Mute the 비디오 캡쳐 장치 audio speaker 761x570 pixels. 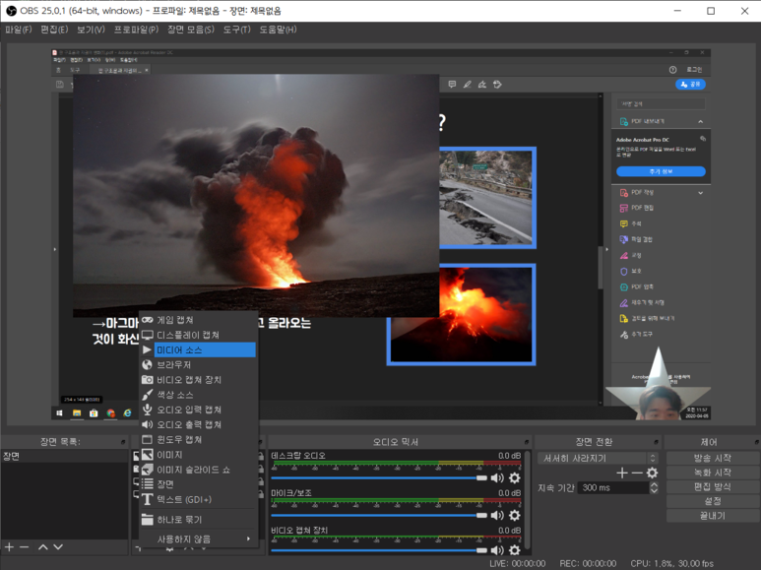497,550
